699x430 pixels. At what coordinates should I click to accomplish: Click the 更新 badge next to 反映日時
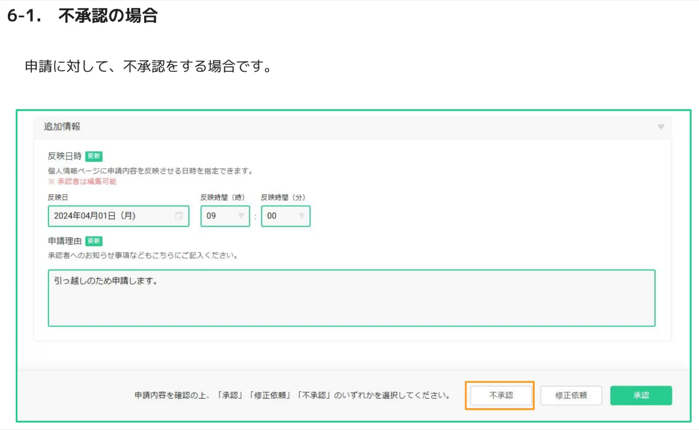pos(94,156)
